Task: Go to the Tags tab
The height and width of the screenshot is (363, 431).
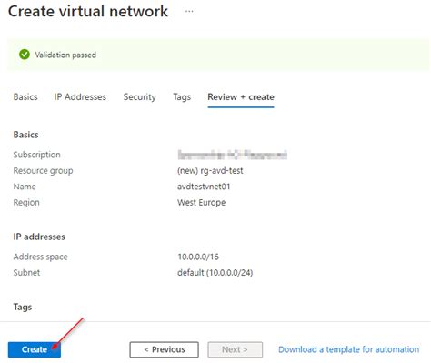Action: (x=182, y=97)
